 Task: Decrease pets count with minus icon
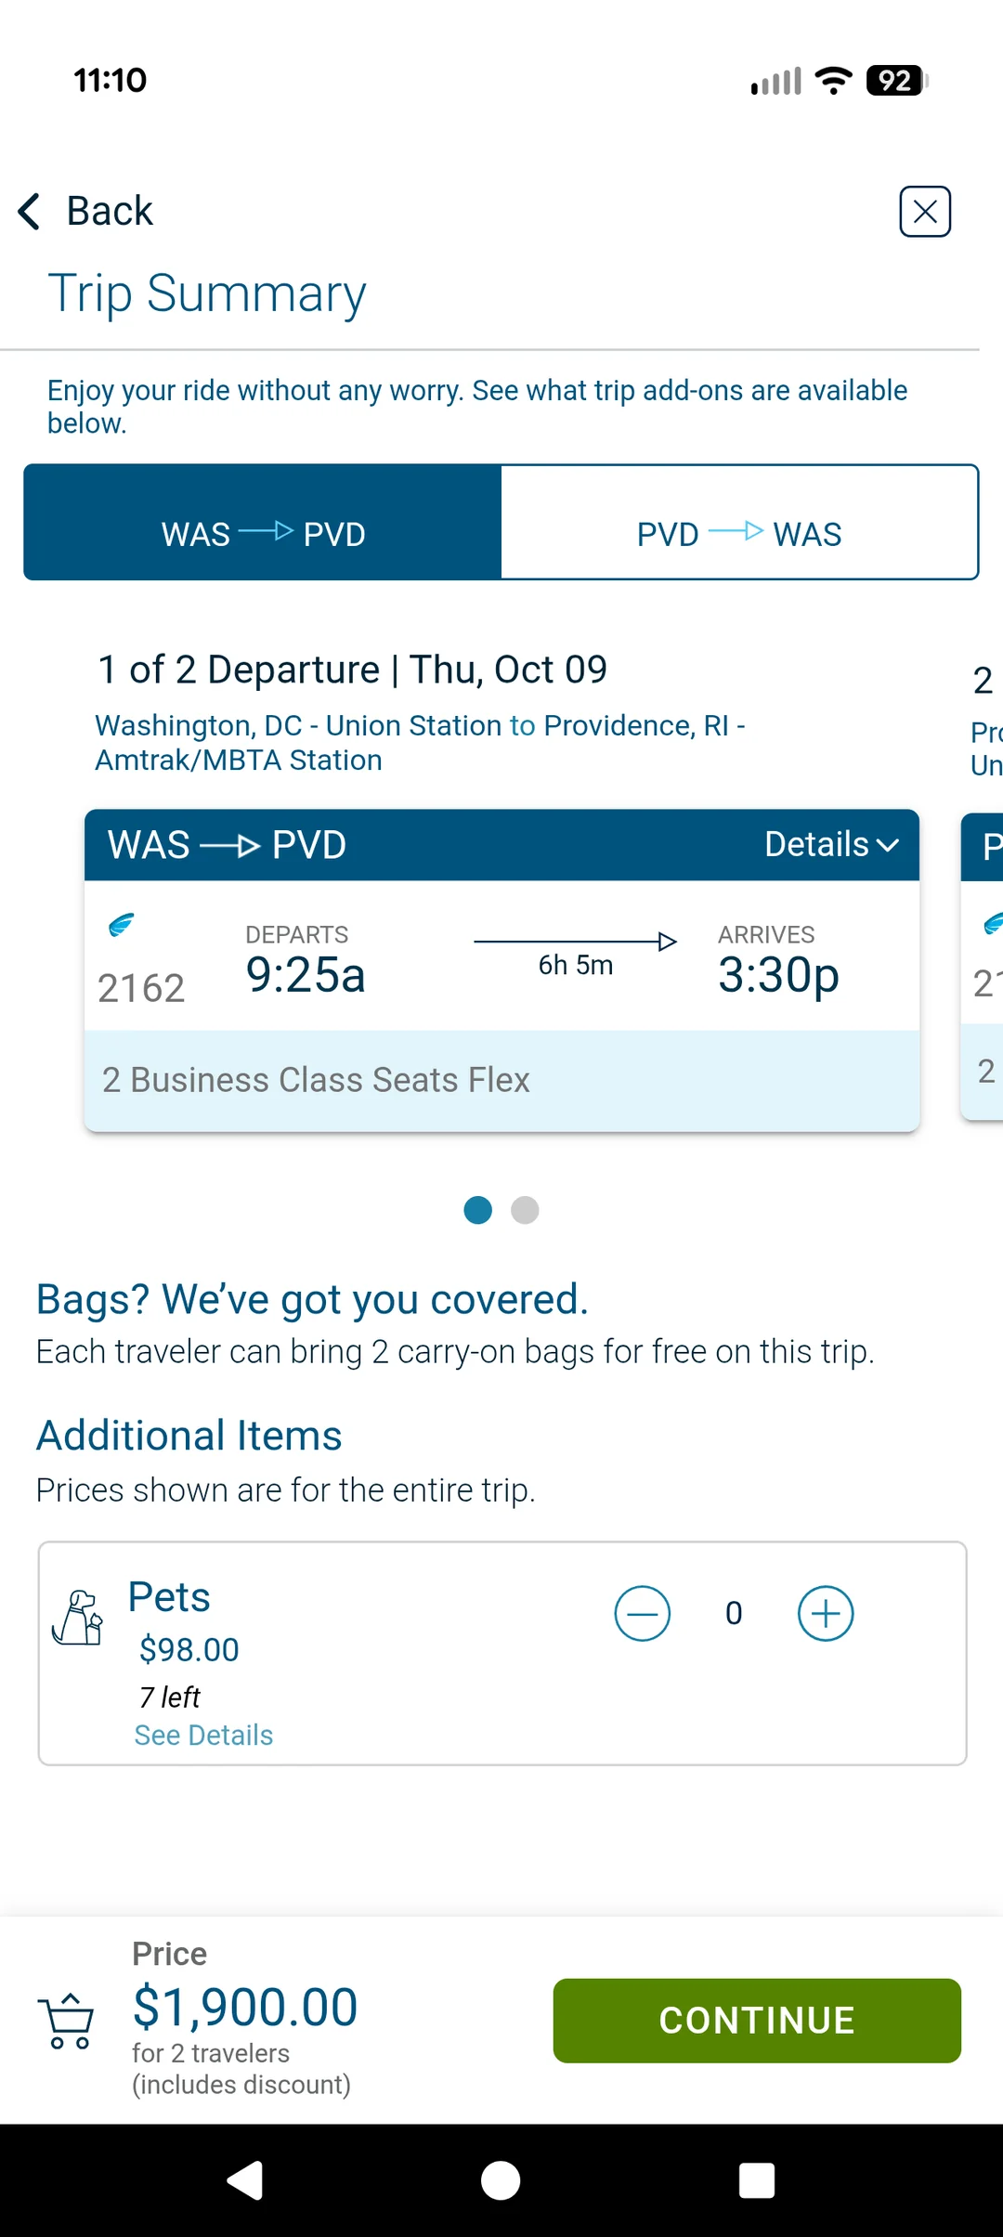(642, 1613)
